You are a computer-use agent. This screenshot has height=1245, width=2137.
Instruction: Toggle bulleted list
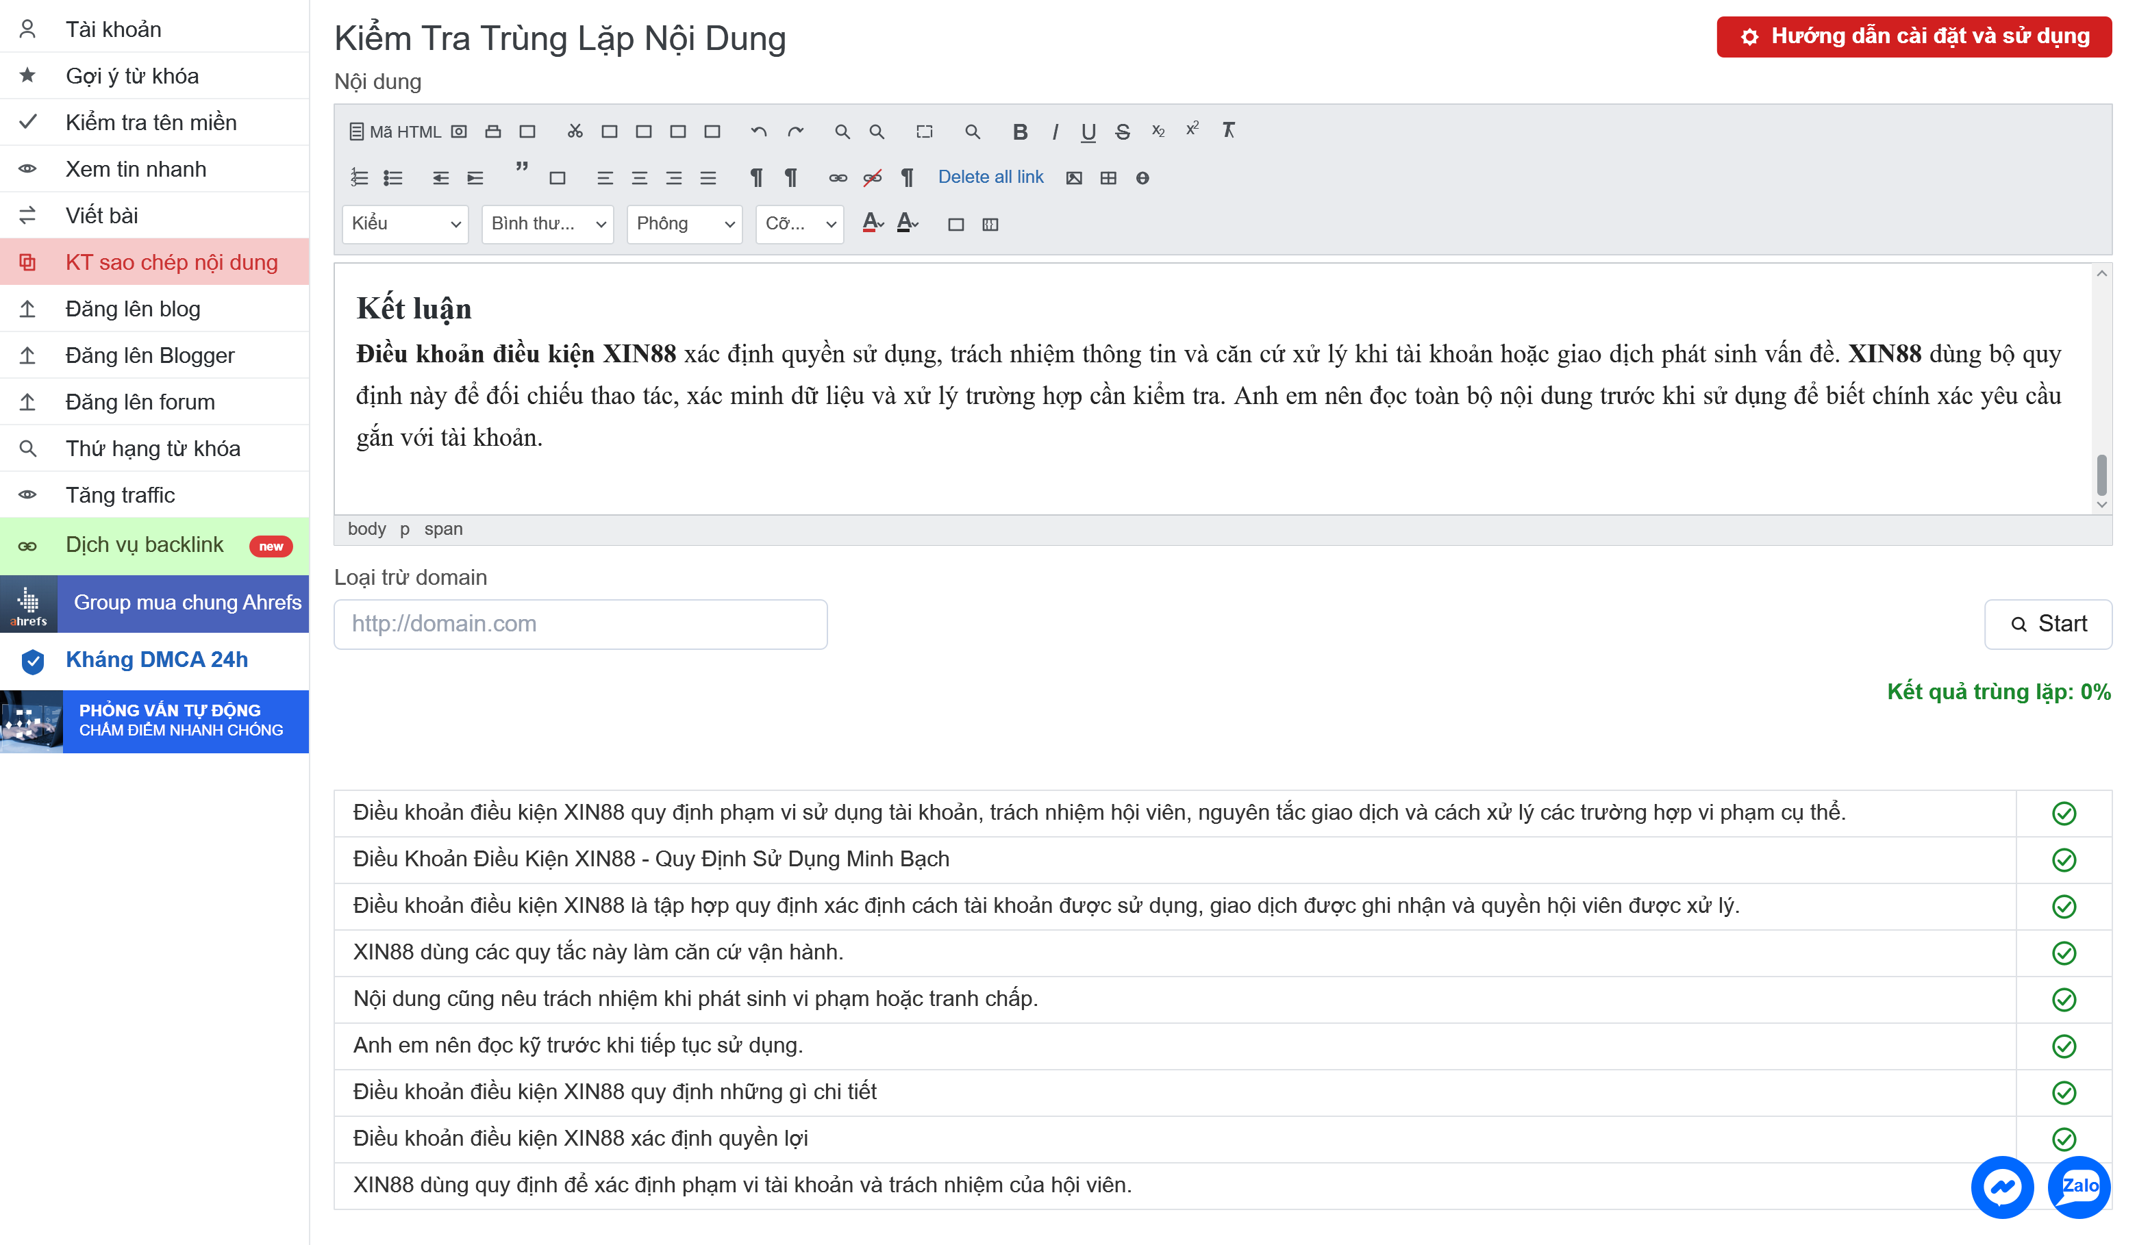click(393, 178)
